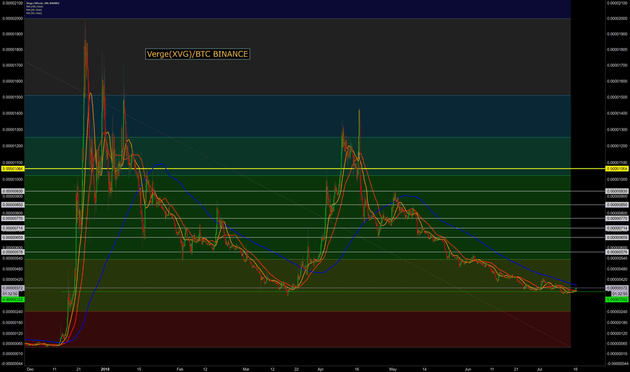Click -0.00000044 on the right price scale
Image resolution: width=630 pixels, height=372 pixels.
click(x=616, y=364)
